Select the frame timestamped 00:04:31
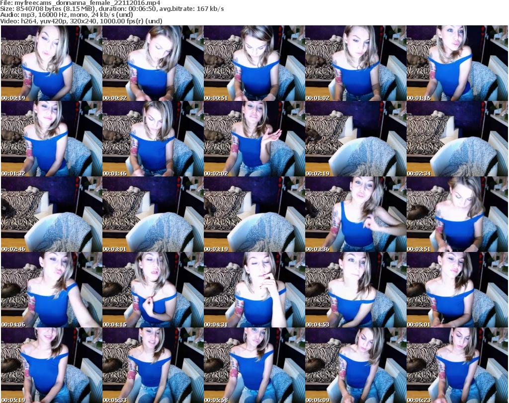Screen dimensions: 509x403 (x=254, y=290)
